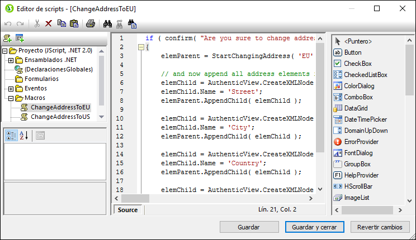Image resolution: width=416 pixels, height=240 pixels.
Task: Click the New Form icon
Action: [x=20, y=39]
